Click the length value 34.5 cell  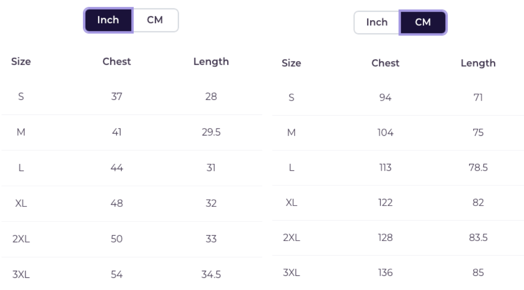211,275
